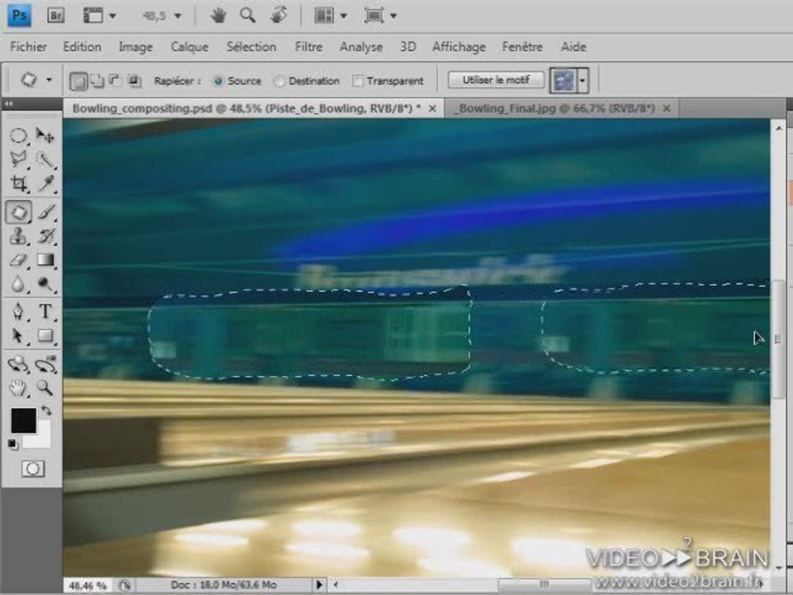The width and height of the screenshot is (793, 595).
Task: Open the Fenêtre menu
Action: click(522, 47)
